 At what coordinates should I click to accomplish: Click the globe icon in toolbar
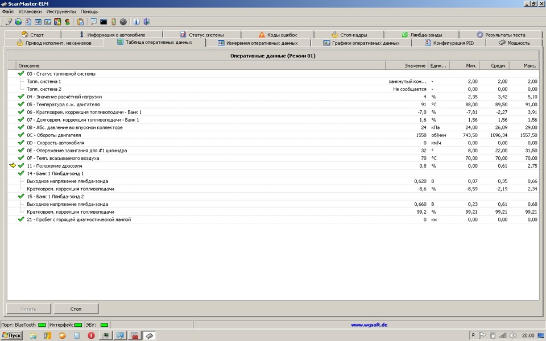(18, 22)
